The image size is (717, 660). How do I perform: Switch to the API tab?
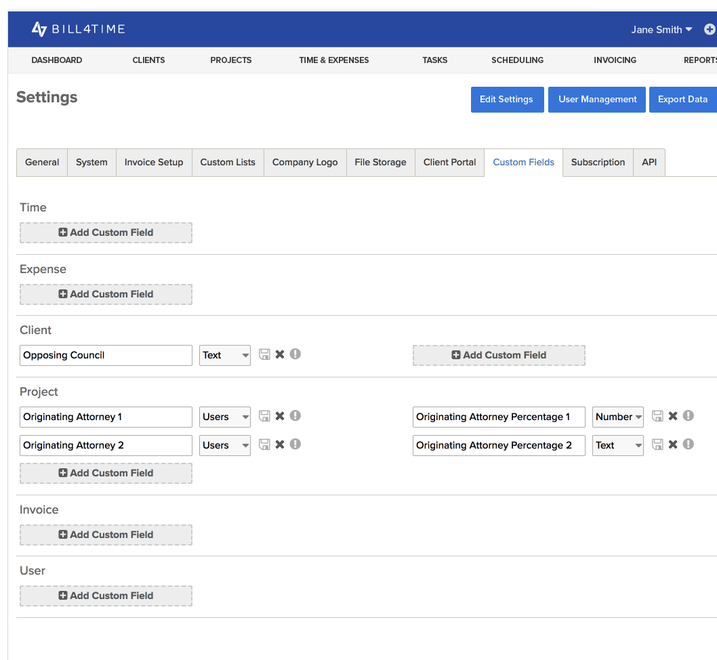coord(649,162)
